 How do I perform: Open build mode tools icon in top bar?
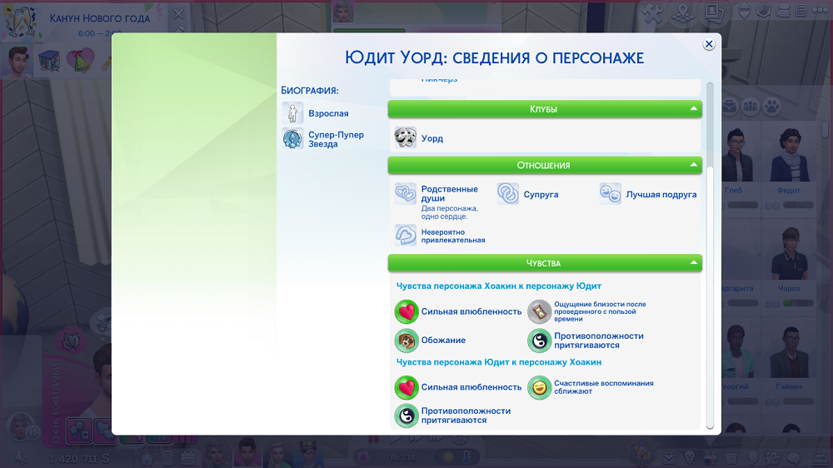[x=653, y=12]
